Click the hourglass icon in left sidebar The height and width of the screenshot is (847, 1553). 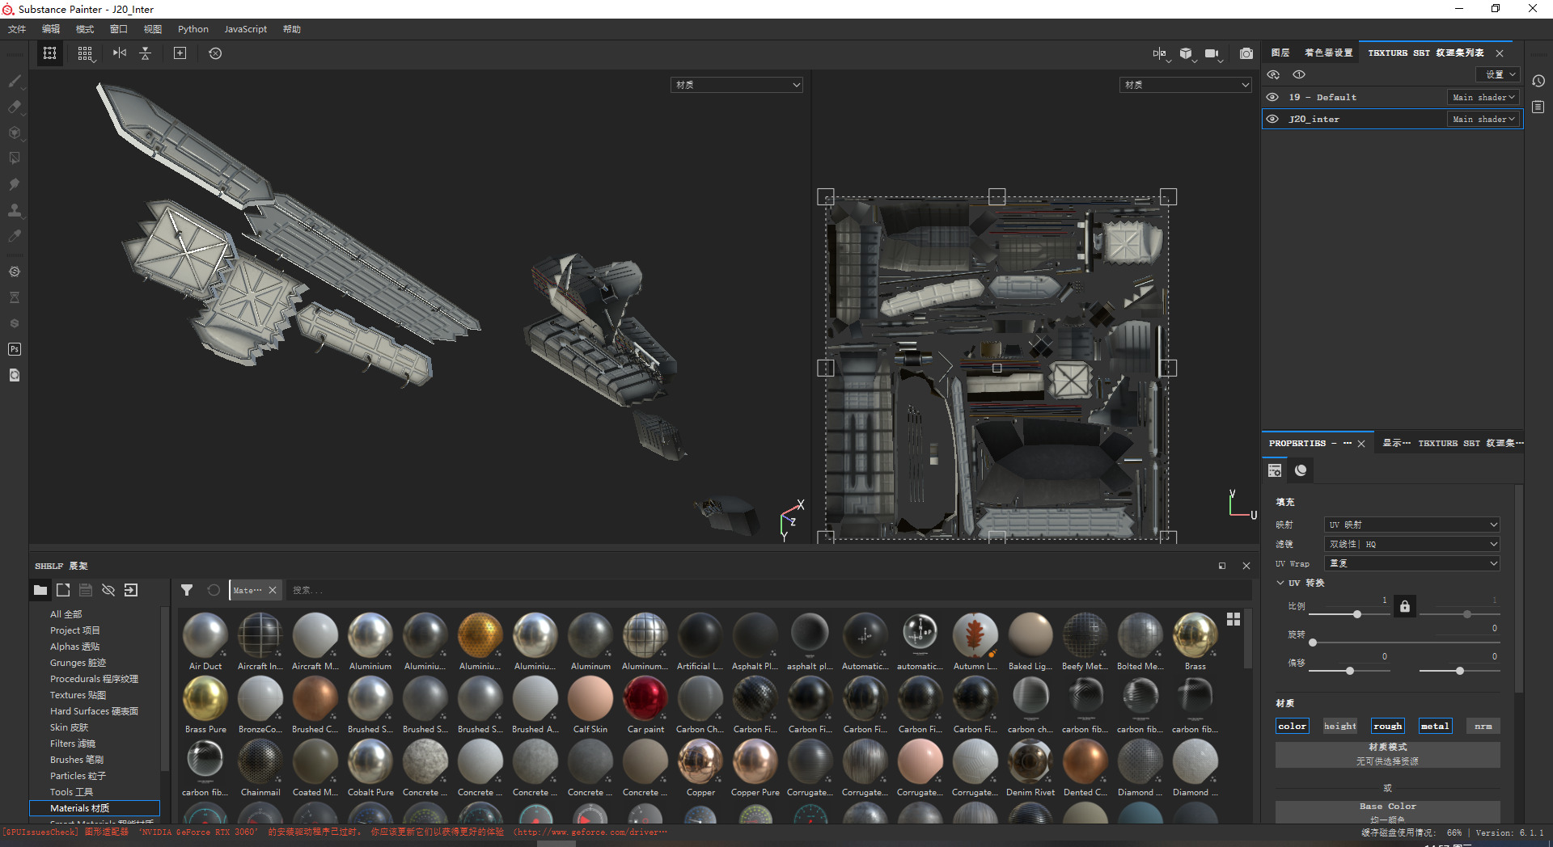[x=15, y=297]
